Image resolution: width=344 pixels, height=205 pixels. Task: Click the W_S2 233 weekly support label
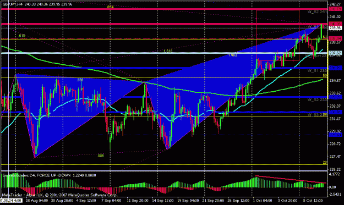coord(317,100)
